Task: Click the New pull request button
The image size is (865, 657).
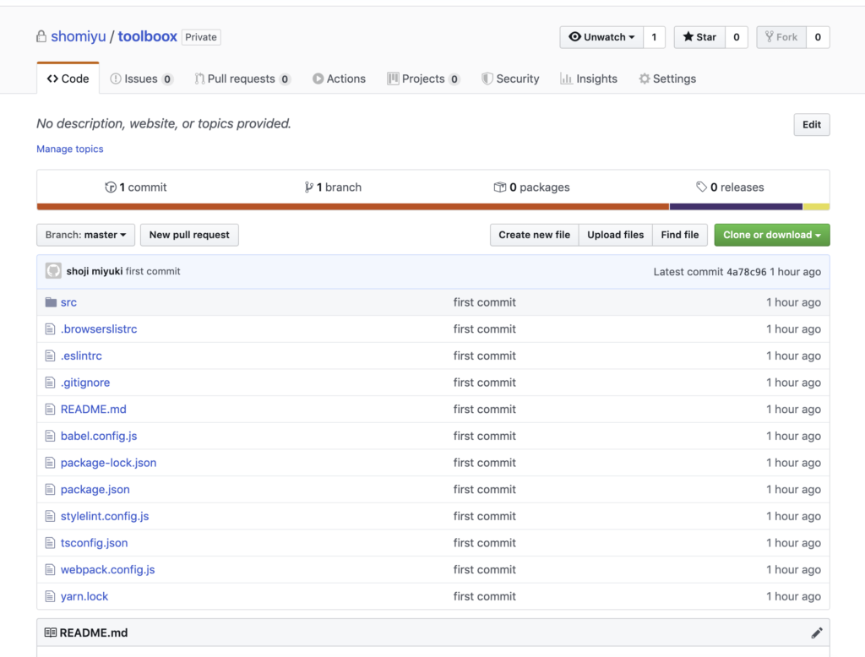Action: pos(189,235)
